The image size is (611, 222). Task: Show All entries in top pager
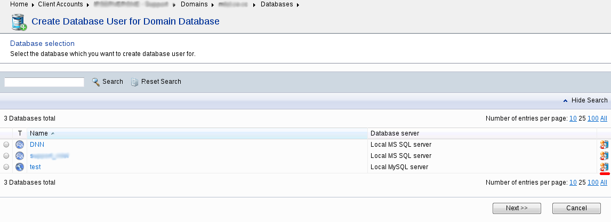tap(604, 118)
